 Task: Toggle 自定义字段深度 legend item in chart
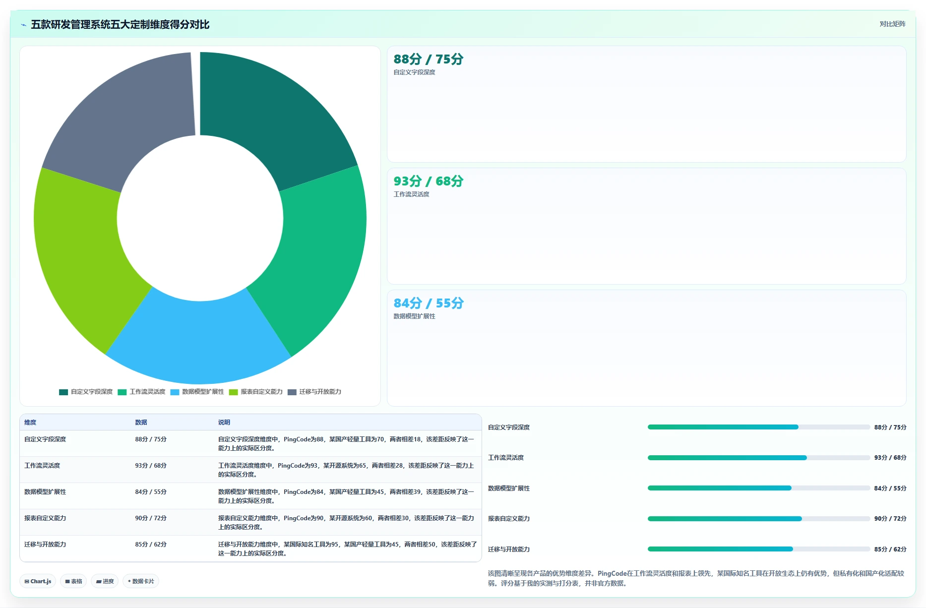(86, 392)
